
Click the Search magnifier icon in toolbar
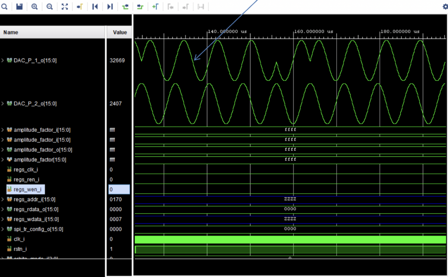4,7
